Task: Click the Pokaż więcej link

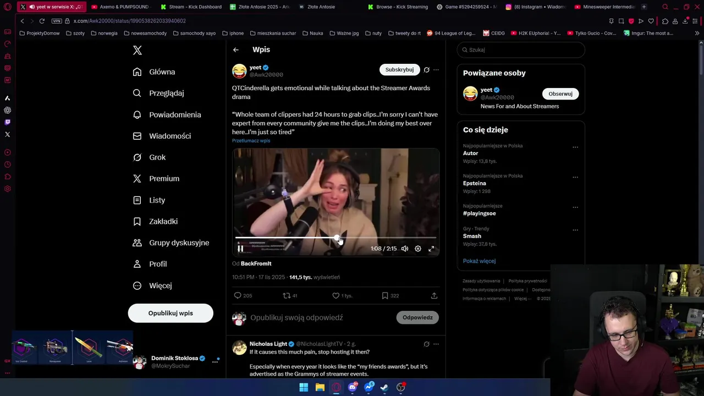Action: [479, 261]
